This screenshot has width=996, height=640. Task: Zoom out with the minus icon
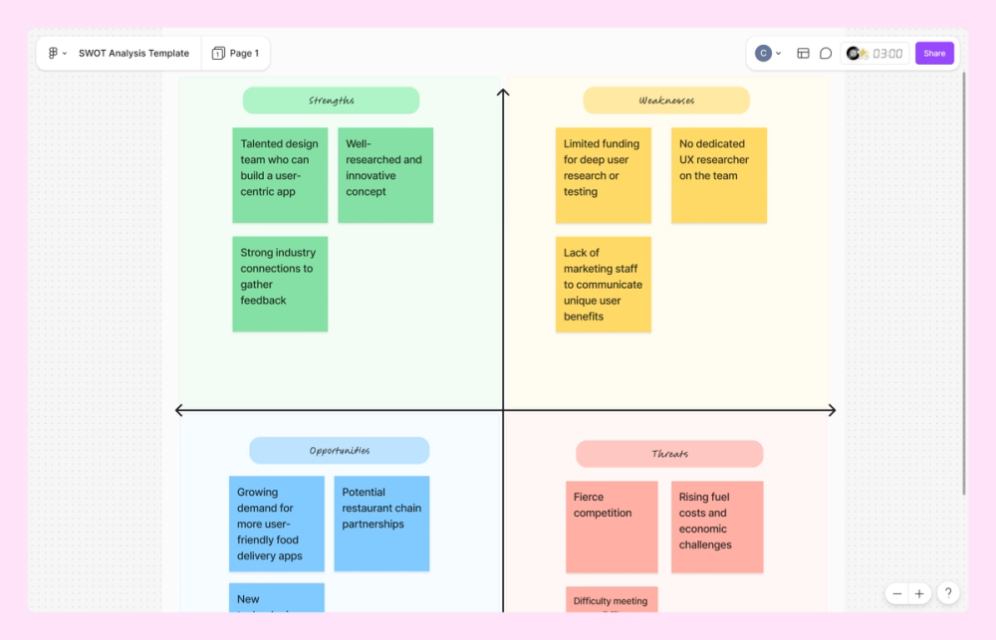(x=896, y=593)
